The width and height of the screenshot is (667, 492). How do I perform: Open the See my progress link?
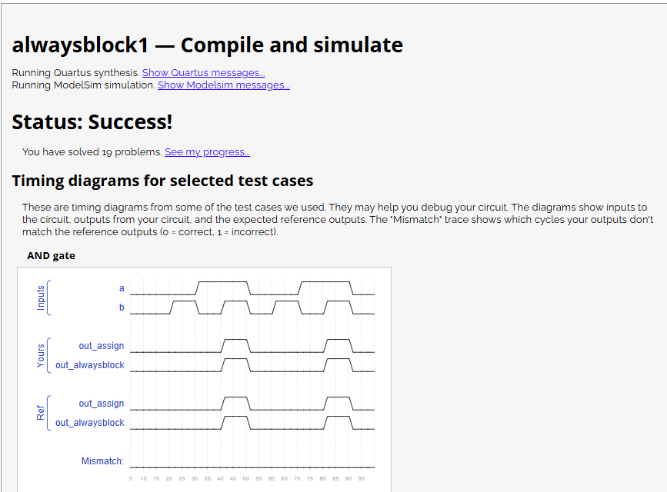(207, 151)
